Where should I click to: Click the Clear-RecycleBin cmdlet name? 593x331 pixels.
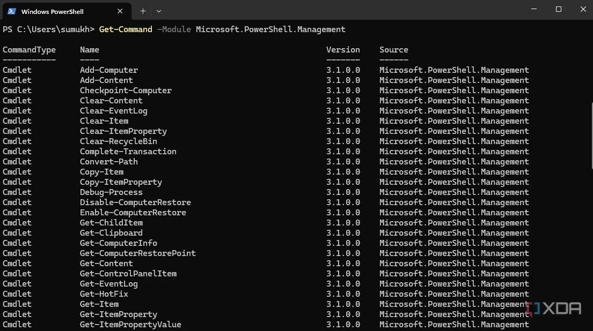(x=119, y=141)
